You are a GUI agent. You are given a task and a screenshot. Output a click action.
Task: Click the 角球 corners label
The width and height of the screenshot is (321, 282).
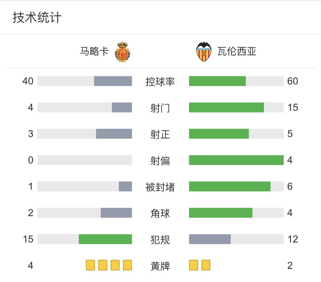[x=160, y=213]
